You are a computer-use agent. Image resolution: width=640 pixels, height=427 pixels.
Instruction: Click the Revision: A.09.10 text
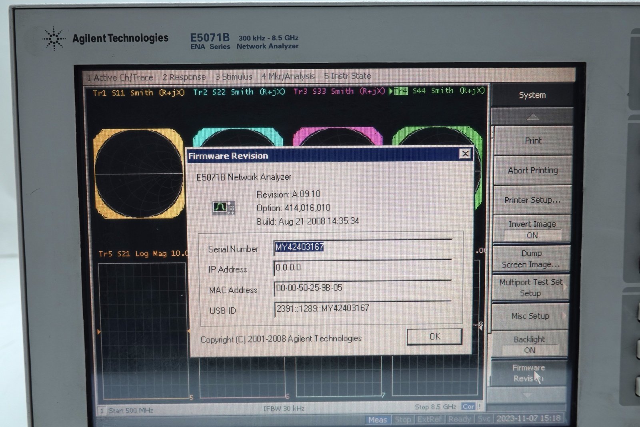click(288, 194)
